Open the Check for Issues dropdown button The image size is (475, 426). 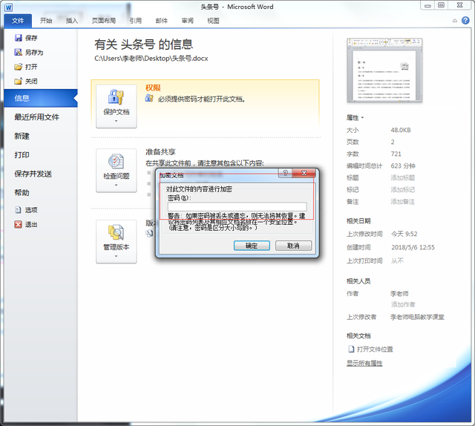pyautogui.click(x=117, y=170)
